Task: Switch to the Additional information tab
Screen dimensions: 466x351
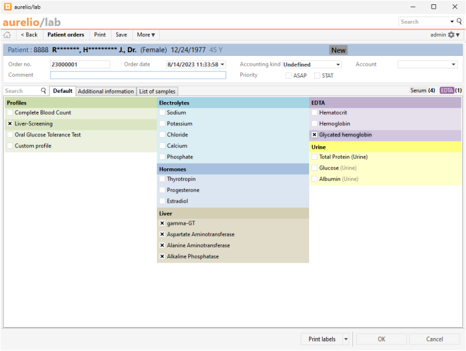Action: pyautogui.click(x=106, y=92)
